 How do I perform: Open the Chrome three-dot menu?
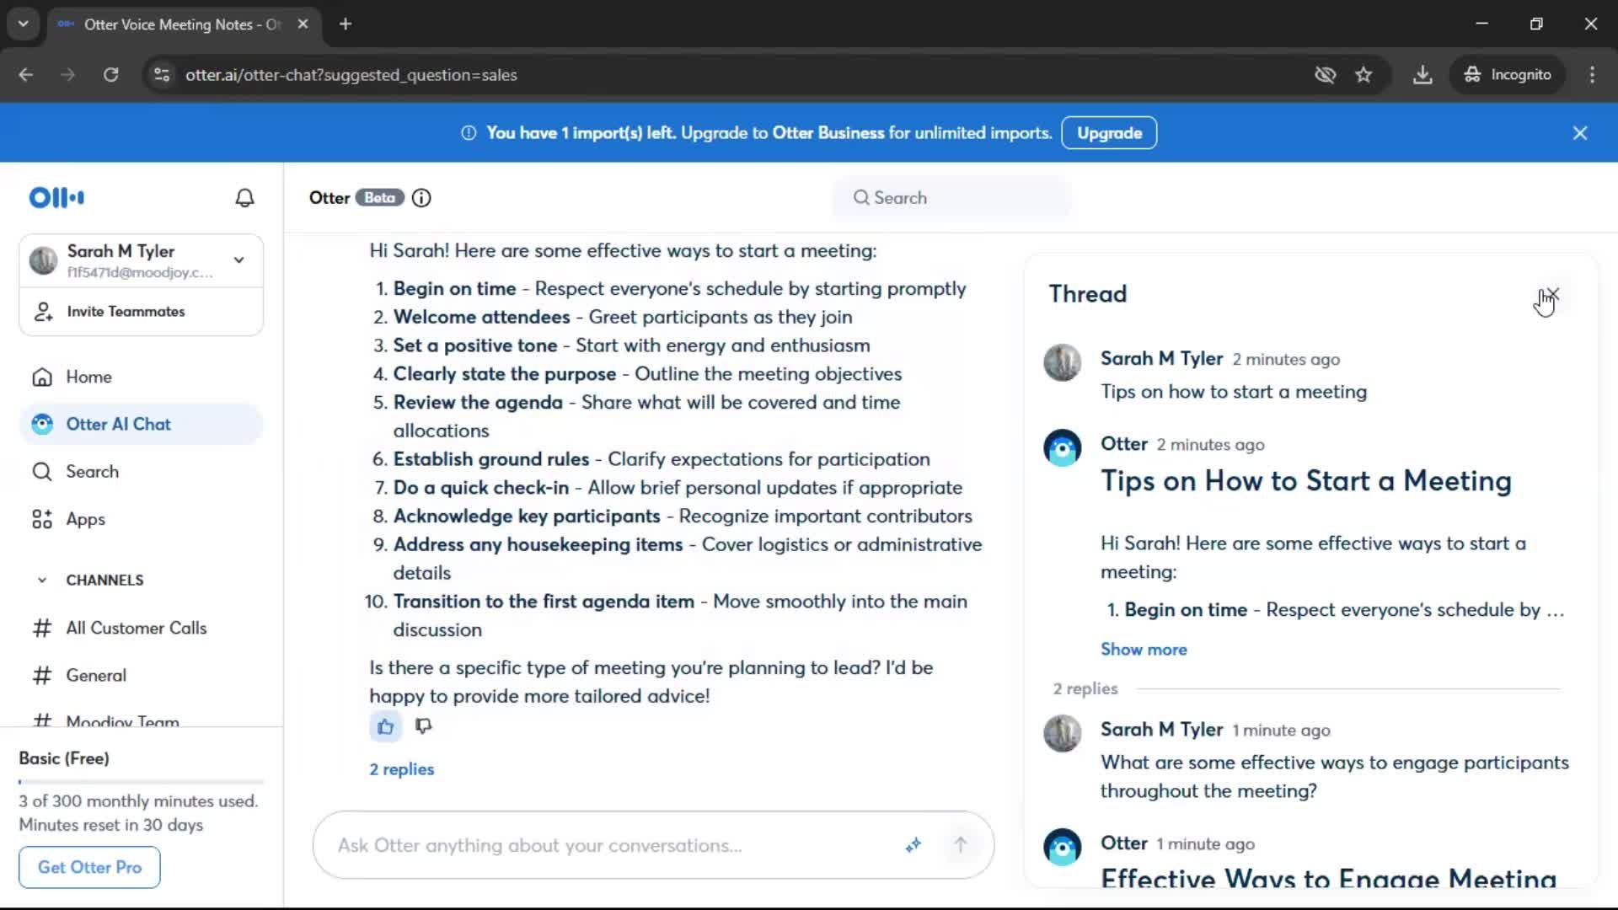tap(1592, 75)
